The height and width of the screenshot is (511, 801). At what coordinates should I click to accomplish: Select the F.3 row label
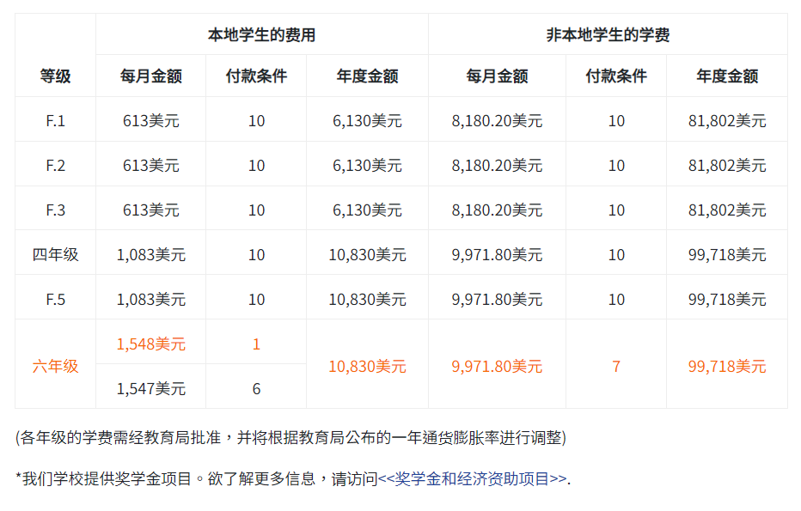point(55,210)
